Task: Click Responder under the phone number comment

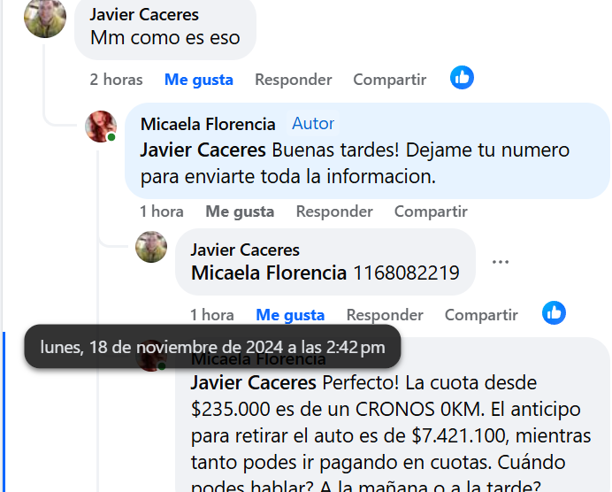Action: pos(385,315)
